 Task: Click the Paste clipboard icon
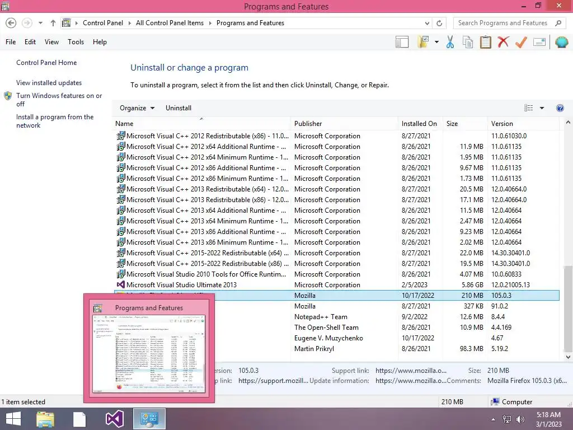point(485,42)
